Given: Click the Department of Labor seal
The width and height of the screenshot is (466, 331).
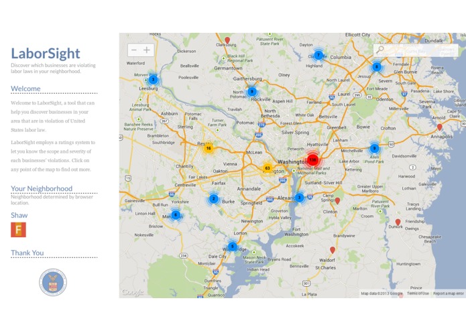Looking at the screenshot, I should 53,282.
